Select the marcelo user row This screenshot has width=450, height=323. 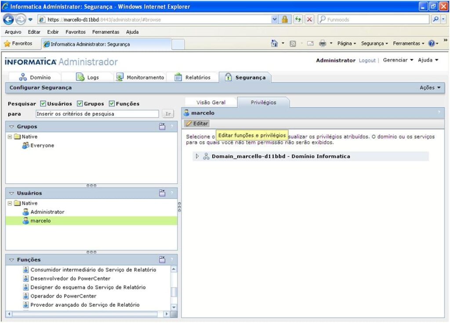[x=91, y=221]
